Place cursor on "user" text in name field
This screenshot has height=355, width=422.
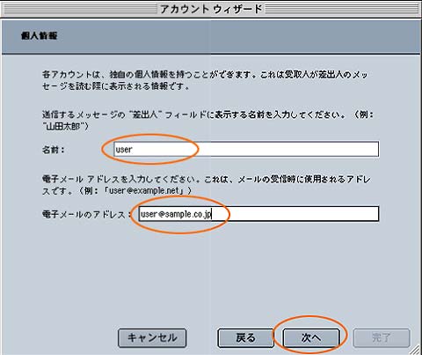pyautogui.click(x=124, y=150)
